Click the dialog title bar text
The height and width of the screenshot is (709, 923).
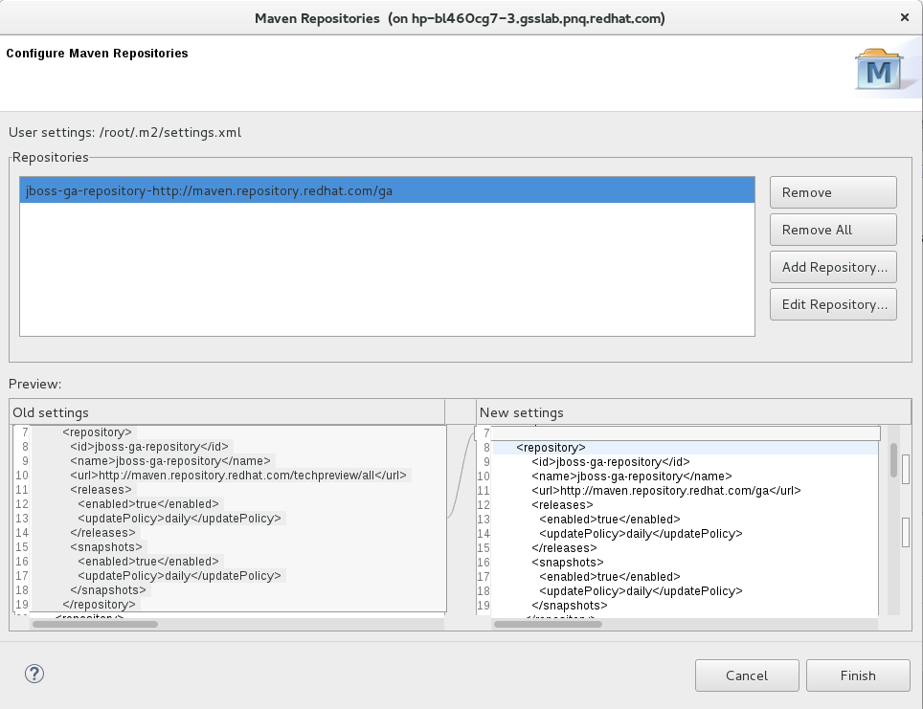tap(461, 17)
